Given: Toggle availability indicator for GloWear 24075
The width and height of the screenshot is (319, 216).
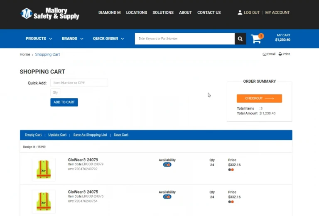Looking at the screenshot, I should (x=167, y=197).
